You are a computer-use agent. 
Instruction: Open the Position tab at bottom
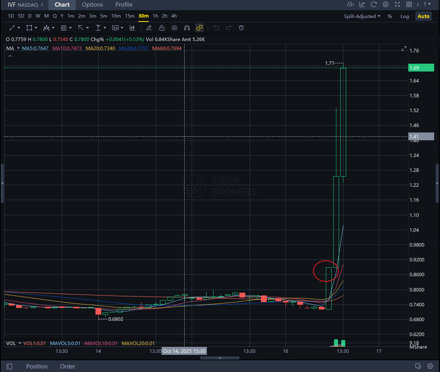point(37,367)
